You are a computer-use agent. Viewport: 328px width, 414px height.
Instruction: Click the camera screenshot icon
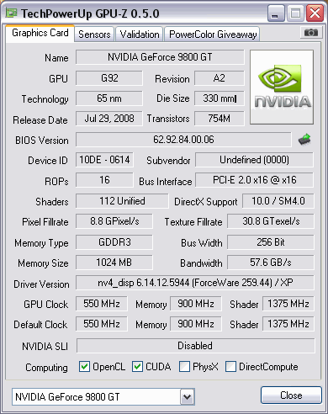tap(310, 33)
